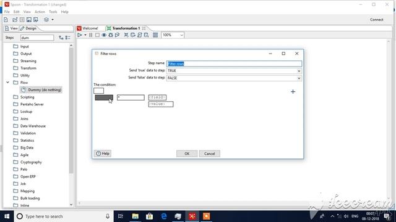Switch to the Design tab
Screen dimensions: 396x222
(28, 28)
